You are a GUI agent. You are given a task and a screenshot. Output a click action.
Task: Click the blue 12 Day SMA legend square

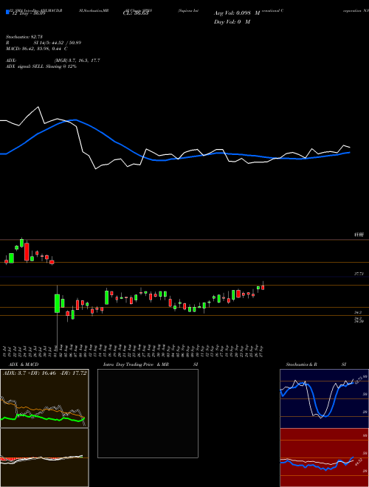8,13
